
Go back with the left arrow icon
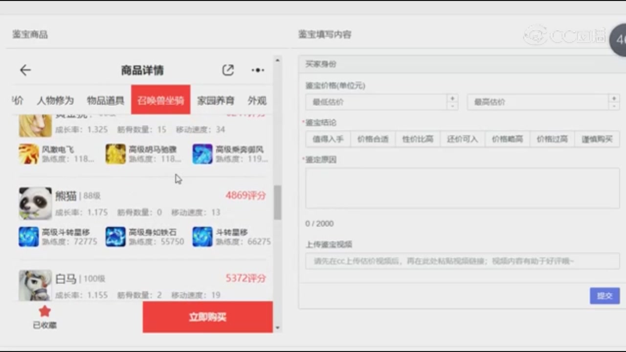coord(25,70)
